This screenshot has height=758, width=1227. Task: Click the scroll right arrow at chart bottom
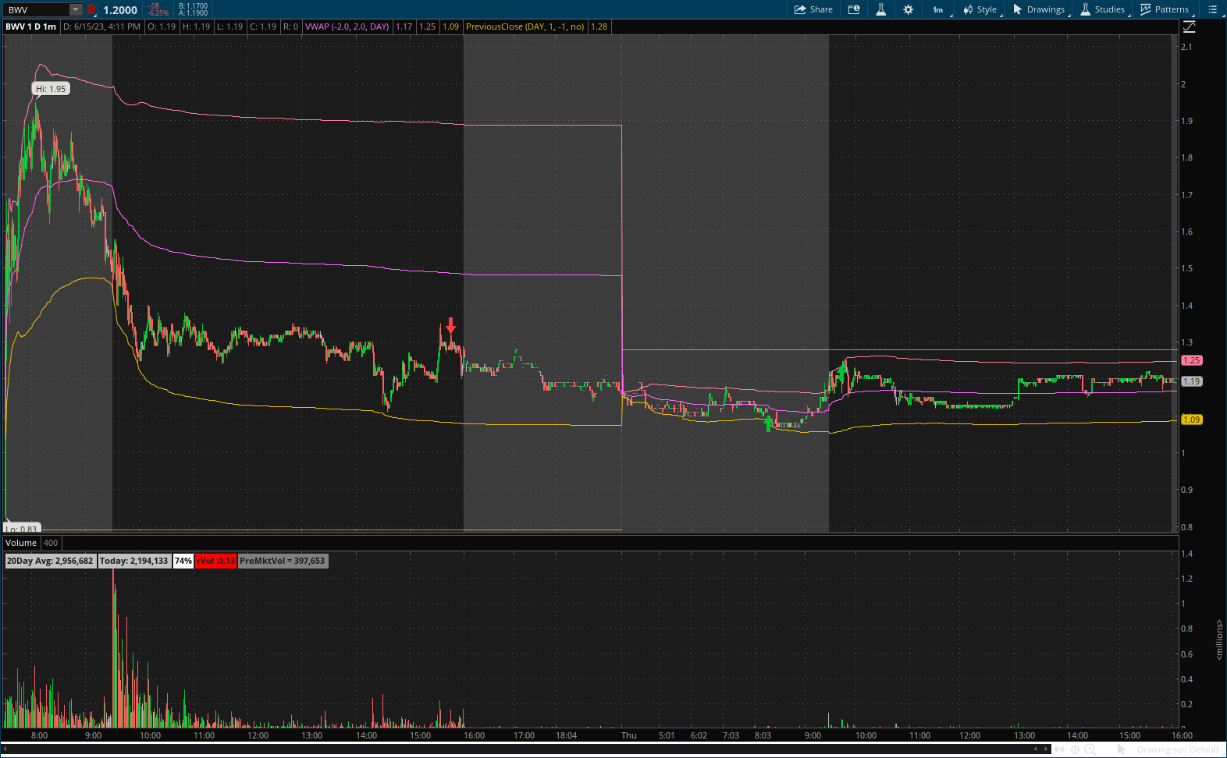click(1045, 749)
